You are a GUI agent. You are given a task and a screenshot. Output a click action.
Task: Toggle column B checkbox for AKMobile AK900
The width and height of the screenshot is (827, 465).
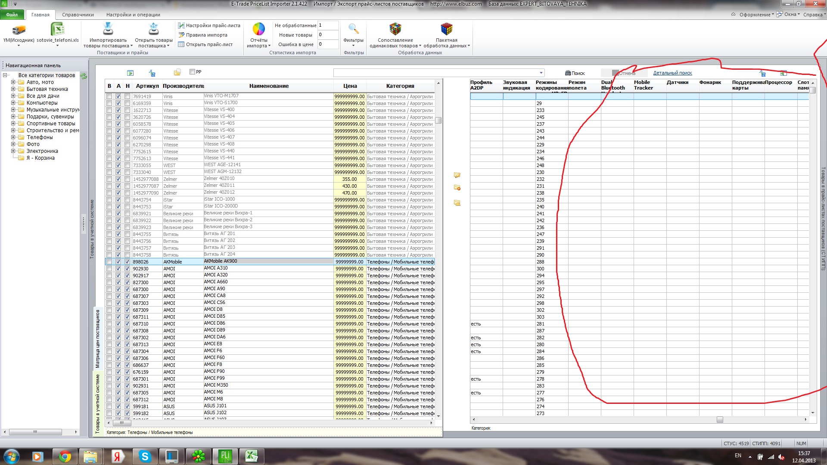coord(109,262)
